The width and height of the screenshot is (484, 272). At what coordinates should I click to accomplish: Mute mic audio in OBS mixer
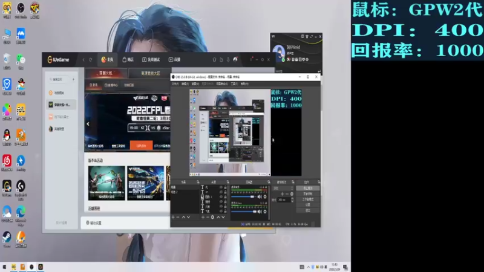260,212
